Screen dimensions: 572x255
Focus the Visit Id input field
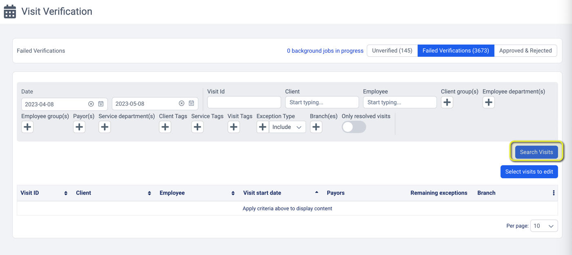[244, 102]
